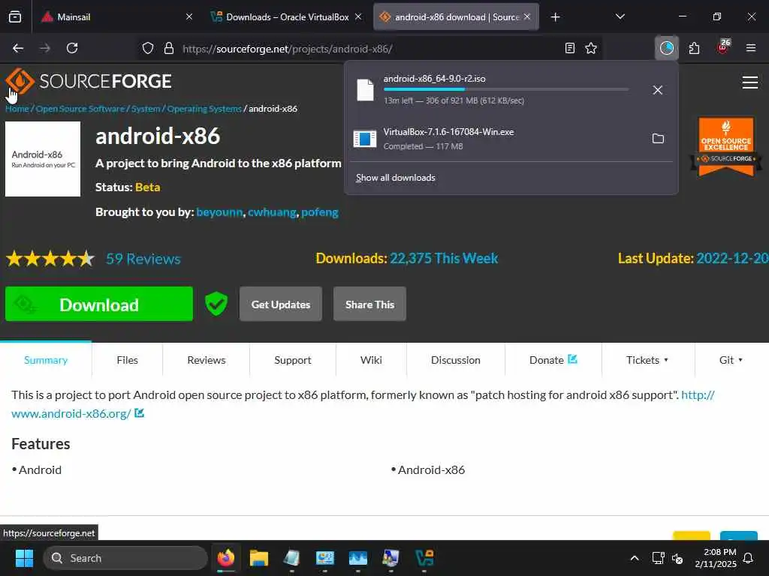769x576 pixels.
Task: Expand the list all tabs chevron
Action: tap(620, 16)
